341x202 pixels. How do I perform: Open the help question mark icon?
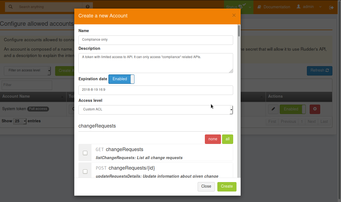coord(88,6)
